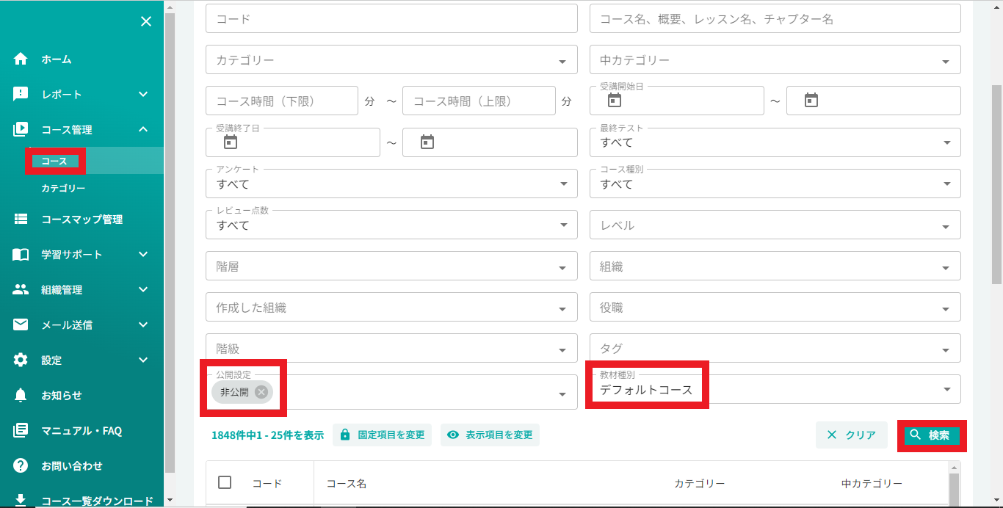Open the 階級 dropdown
This screenshot has width=1003, height=508.
point(391,348)
